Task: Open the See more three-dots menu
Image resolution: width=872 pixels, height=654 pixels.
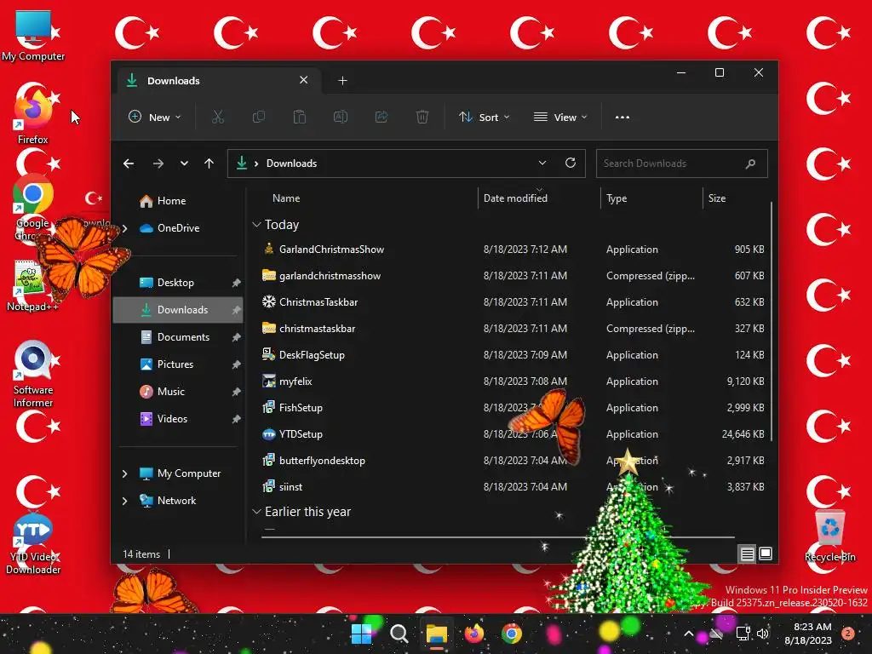Action: (622, 118)
